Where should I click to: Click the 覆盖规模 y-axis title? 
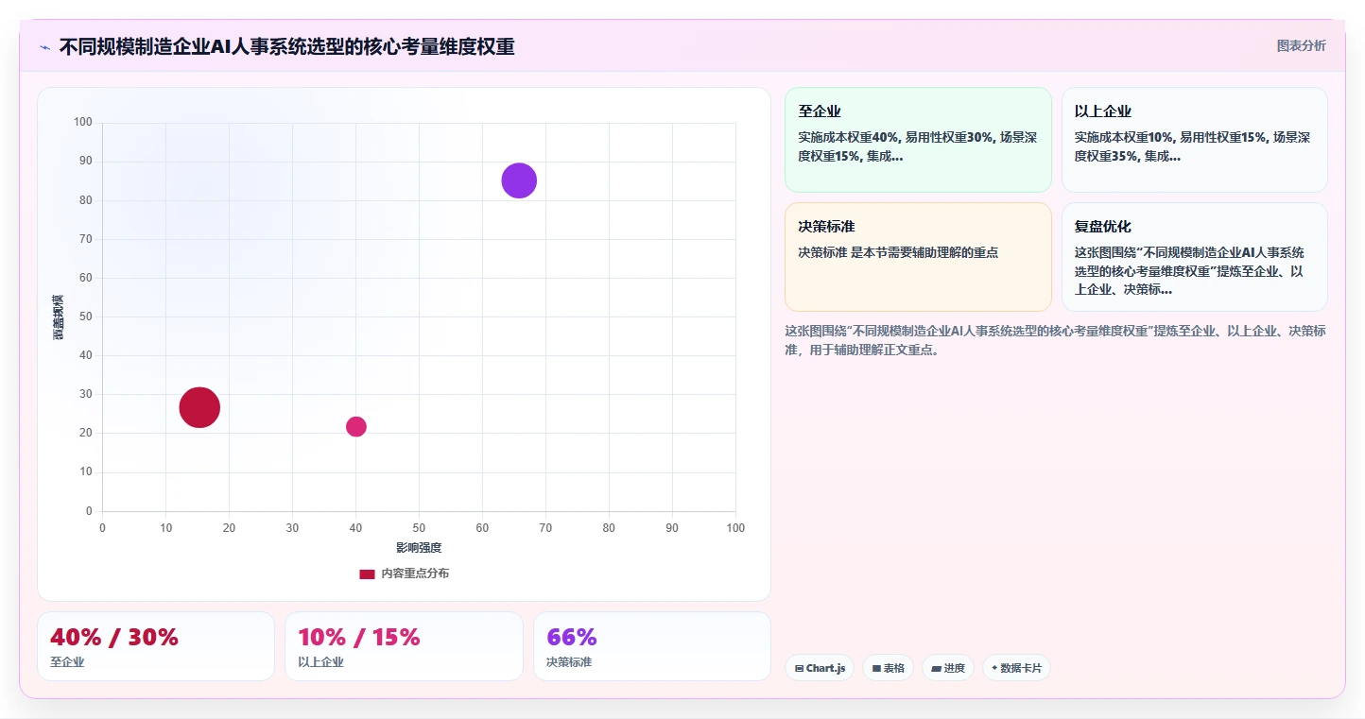pos(58,317)
